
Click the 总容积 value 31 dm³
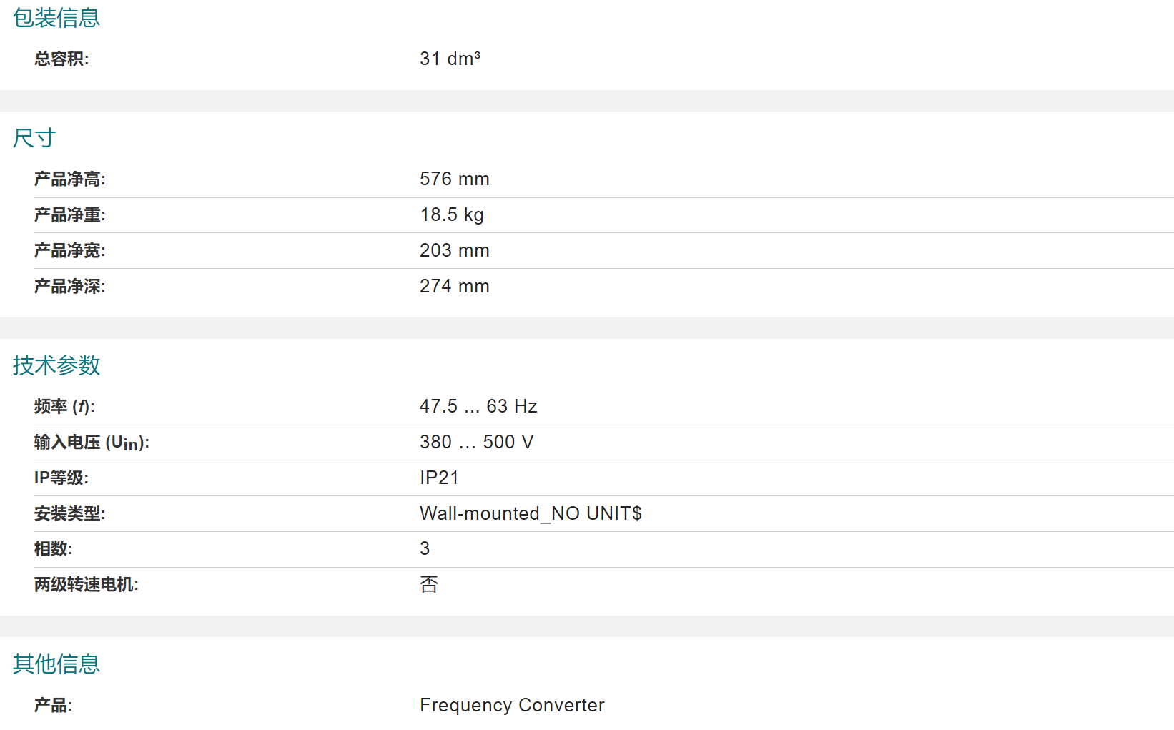(450, 59)
